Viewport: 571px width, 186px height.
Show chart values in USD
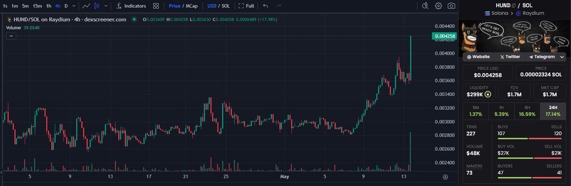click(x=212, y=6)
